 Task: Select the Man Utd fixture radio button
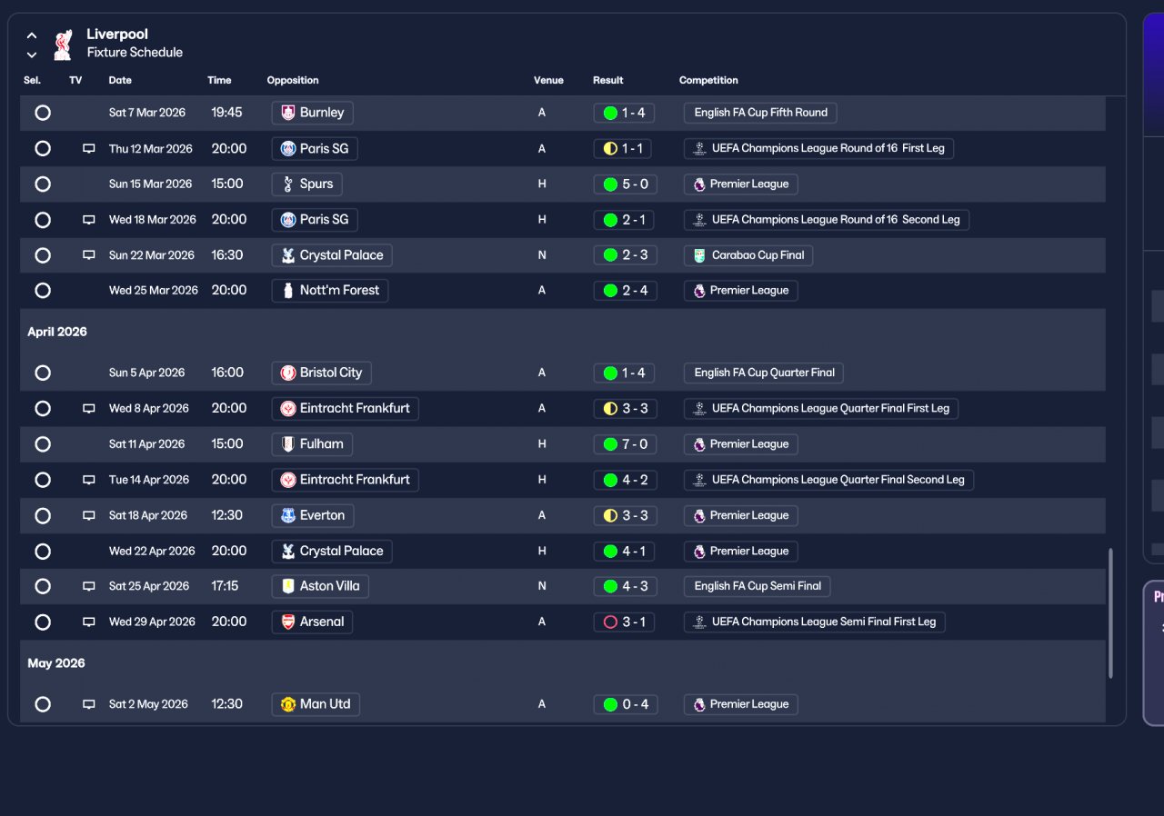pos(43,704)
